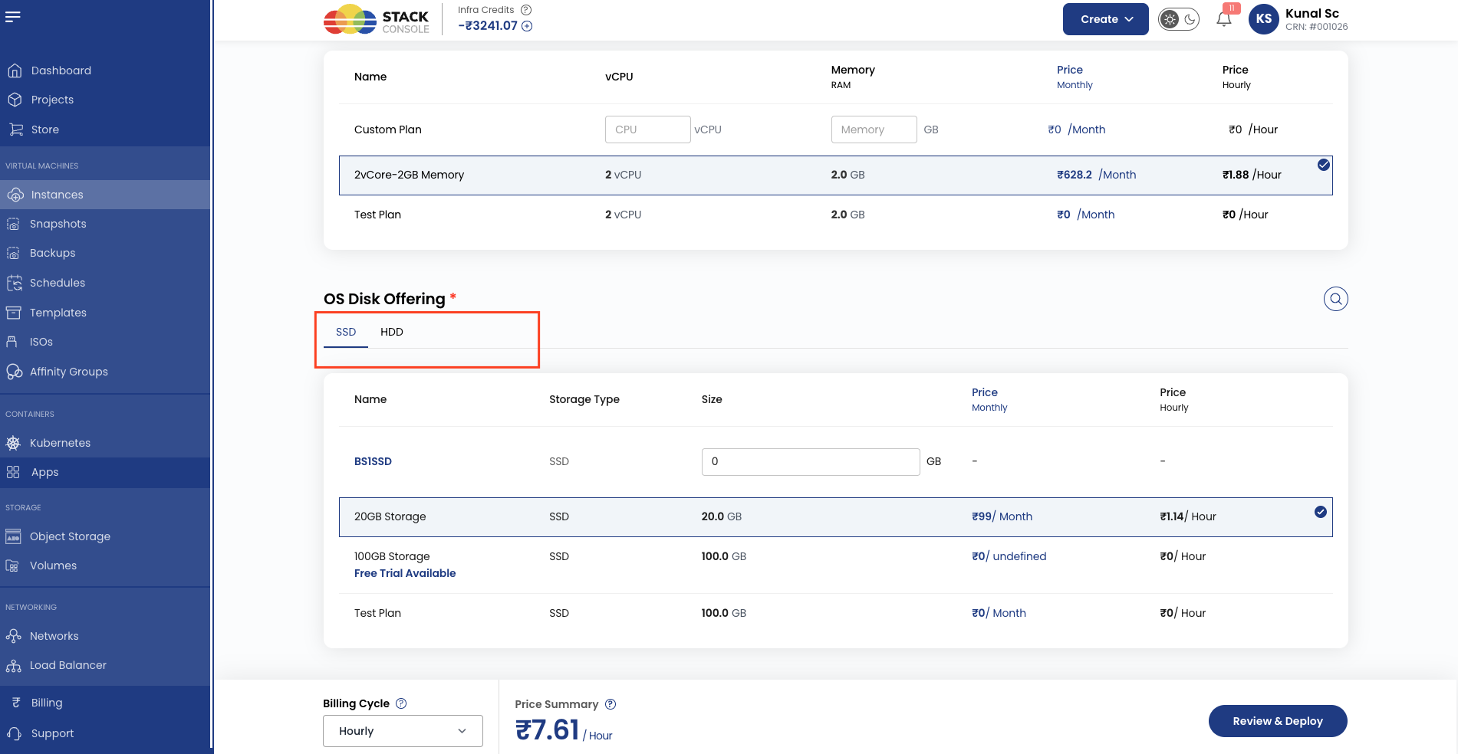This screenshot has height=754, width=1458.
Task: Open Store cart icon
Action: coord(15,129)
